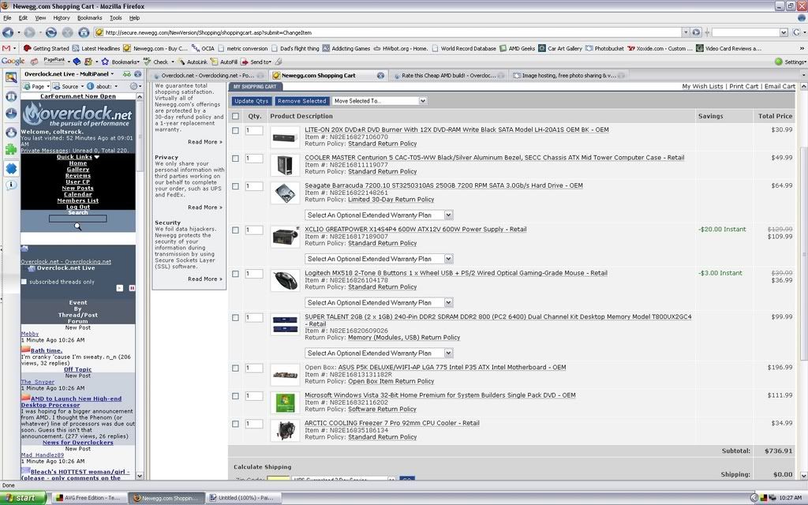Viewport: 808px width, 505px height.
Task: Open the Seagate Barracuda hard drive thumbnail
Action: [285, 193]
